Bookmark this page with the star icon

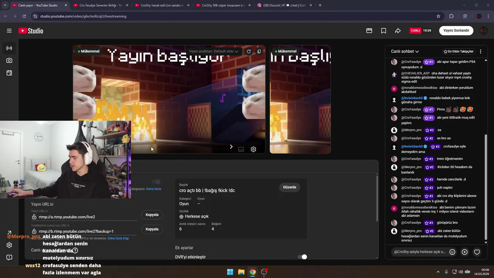(x=438, y=16)
